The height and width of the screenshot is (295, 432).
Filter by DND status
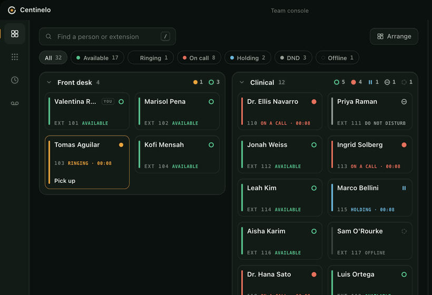coord(293,57)
